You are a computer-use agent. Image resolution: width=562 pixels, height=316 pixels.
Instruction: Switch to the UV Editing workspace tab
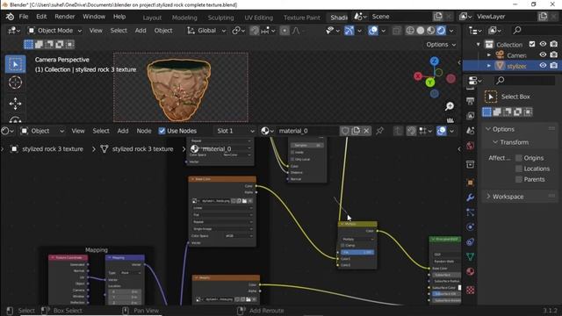[x=258, y=18]
